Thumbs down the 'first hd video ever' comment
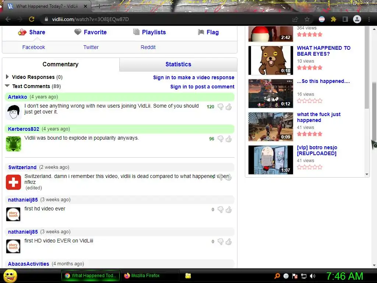Viewport: 377px width, 283px height. click(x=221, y=210)
